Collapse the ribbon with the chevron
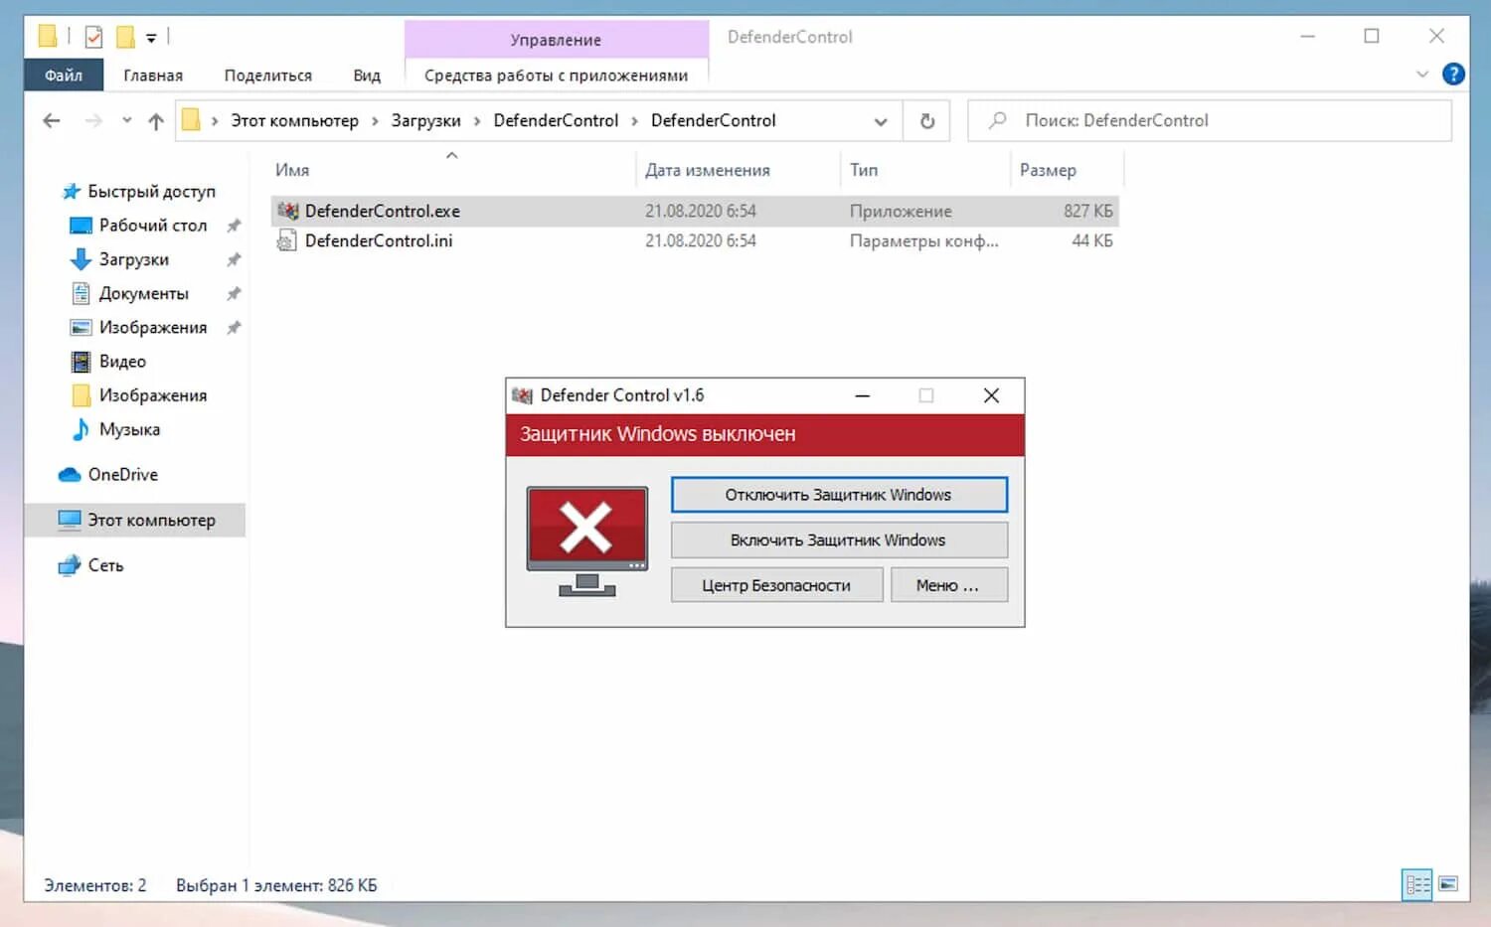 [1421, 75]
